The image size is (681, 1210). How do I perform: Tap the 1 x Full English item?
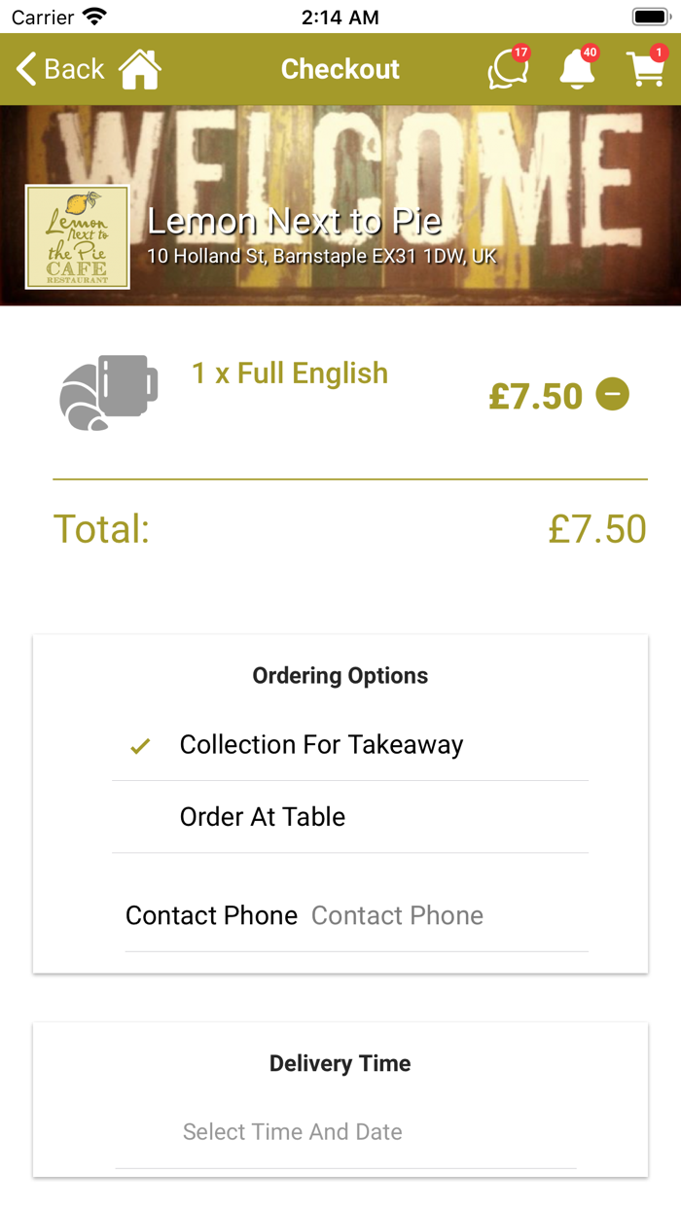click(x=290, y=374)
